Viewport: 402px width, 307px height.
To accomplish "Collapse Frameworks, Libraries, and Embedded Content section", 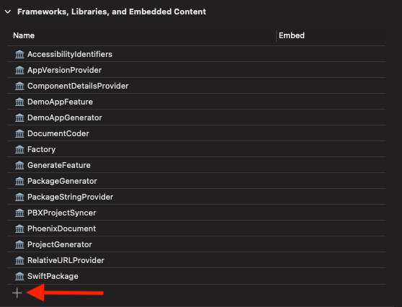I will 8,12.
